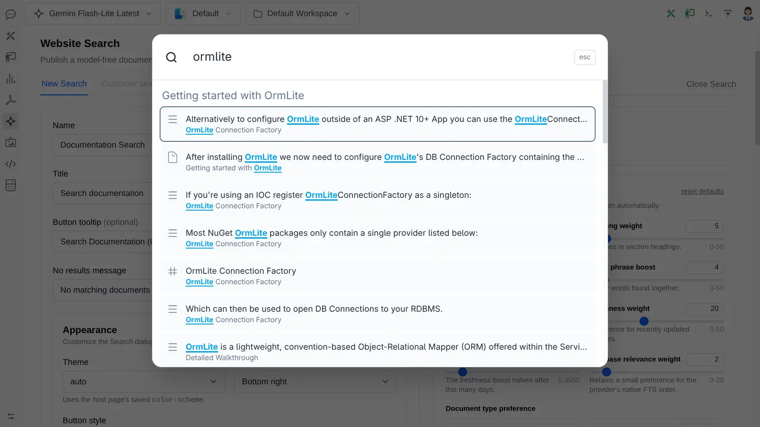760x427 pixels.
Task: Click the lines icon beside 'If you're using an IOC'
Action: pyautogui.click(x=173, y=195)
